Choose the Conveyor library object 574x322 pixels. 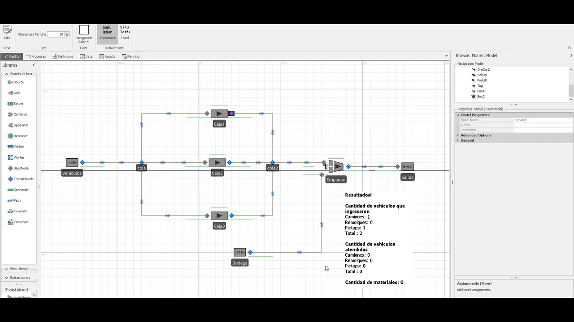[18, 222]
